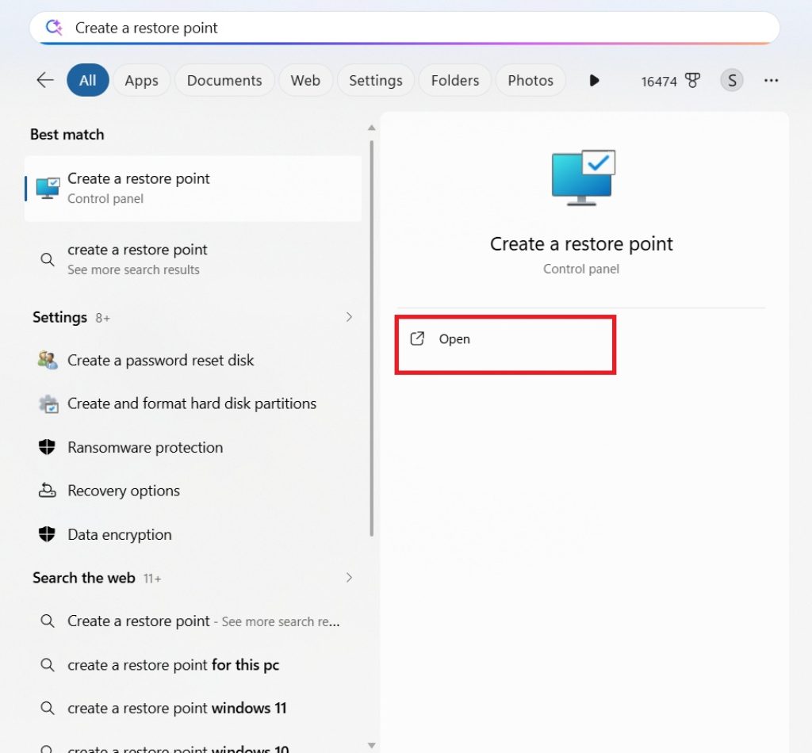Search web for 'create a restore point windows 11'
Image resolution: width=812 pixels, height=753 pixels.
click(x=193, y=708)
